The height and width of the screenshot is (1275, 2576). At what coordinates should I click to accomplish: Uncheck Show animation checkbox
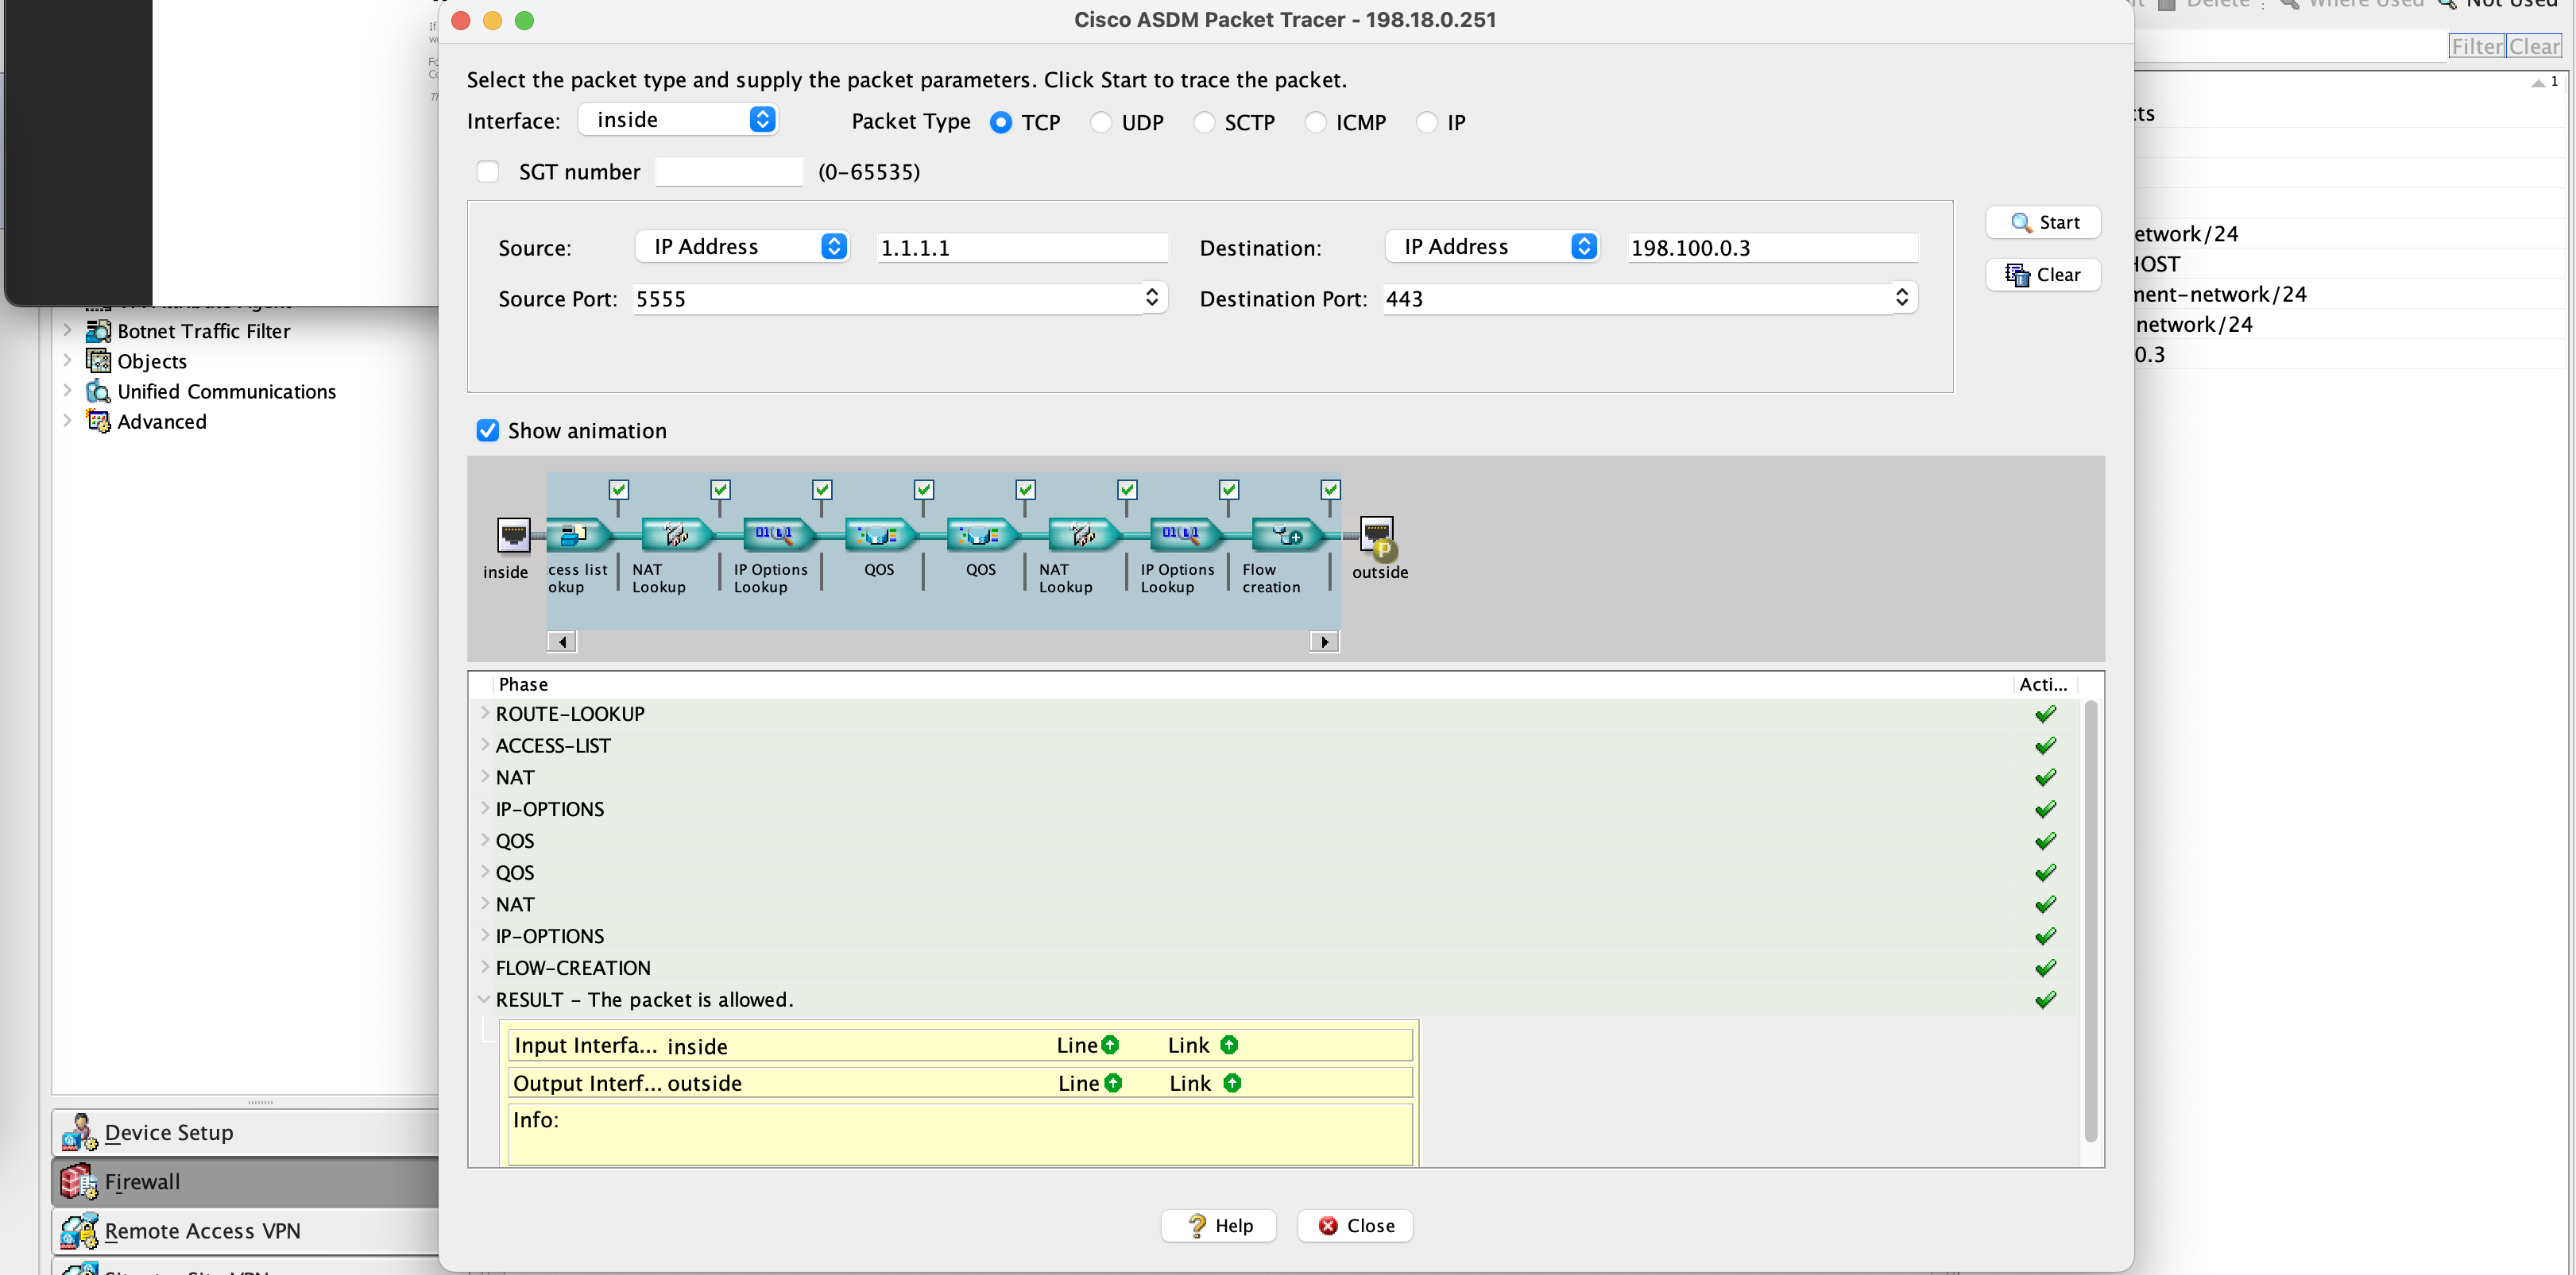[488, 430]
